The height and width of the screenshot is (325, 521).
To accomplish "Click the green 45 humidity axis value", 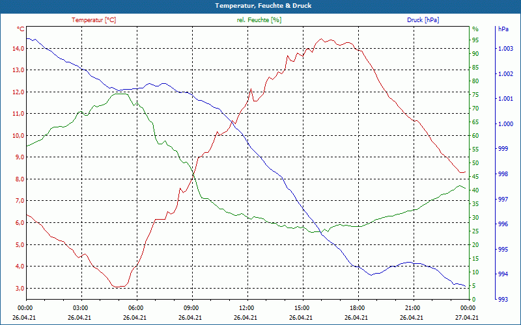I will (x=475, y=177).
